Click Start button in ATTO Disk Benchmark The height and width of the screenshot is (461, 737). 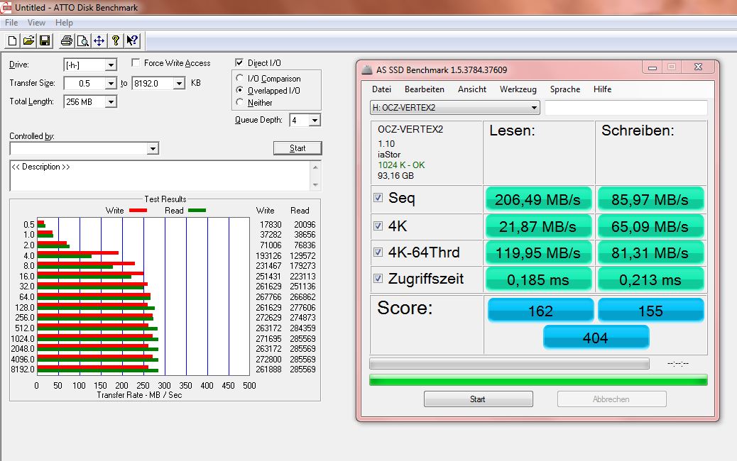297,148
